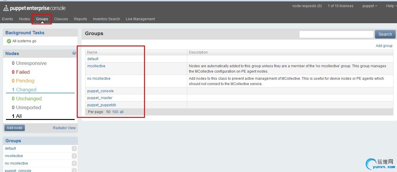
Task: Open no mcollective in the sidebar Groups list
Action: point(16,163)
